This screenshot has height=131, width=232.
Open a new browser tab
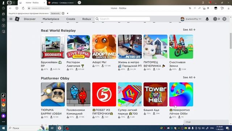pos(79,3)
